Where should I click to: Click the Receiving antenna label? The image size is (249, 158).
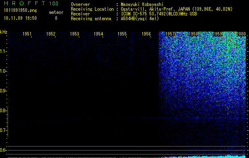91,19
